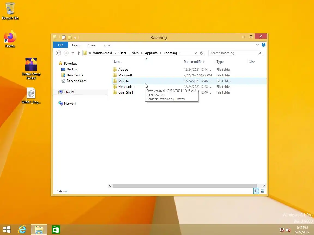Open the Customize Quick Access Toolbar dropdown

coord(75,38)
